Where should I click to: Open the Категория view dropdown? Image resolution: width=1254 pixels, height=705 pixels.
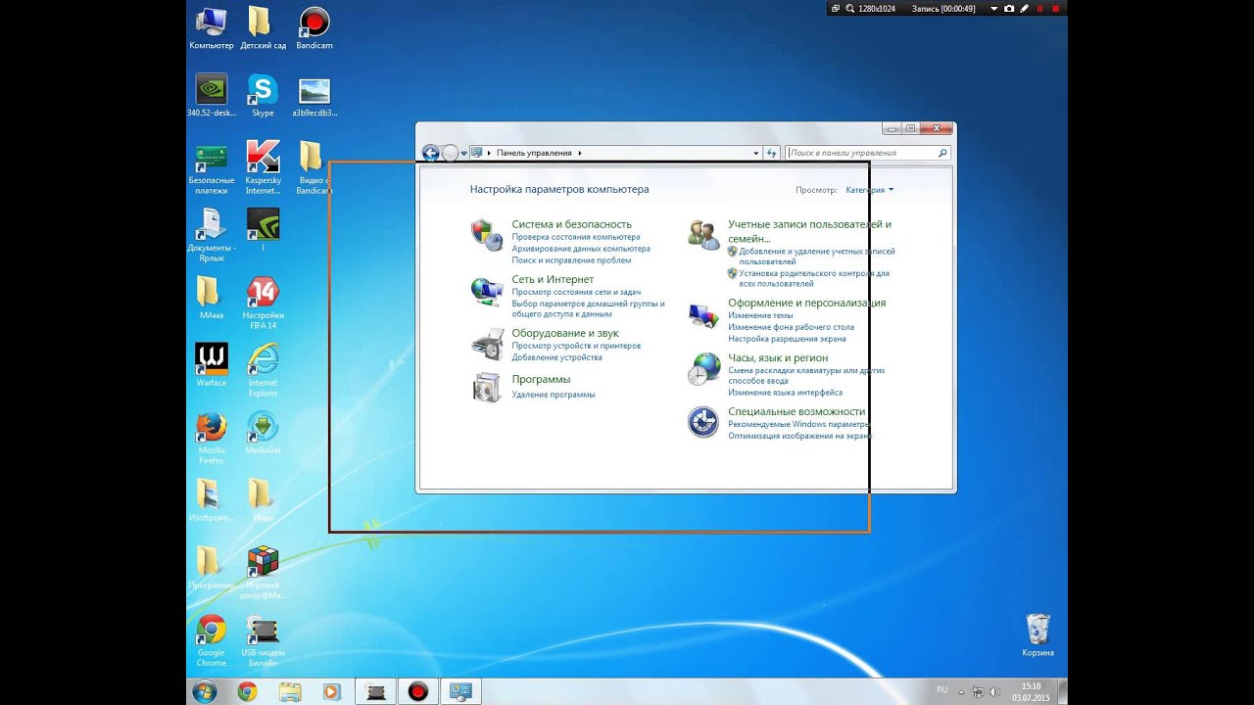tap(870, 190)
